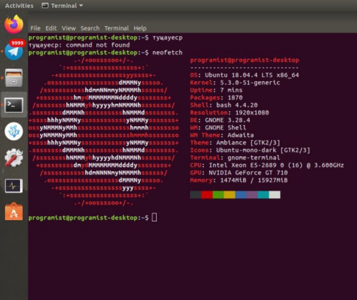357x300 pixels.
Task: Click the 'Terminal: gnome-terminal' line
Action: [x=235, y=158]
